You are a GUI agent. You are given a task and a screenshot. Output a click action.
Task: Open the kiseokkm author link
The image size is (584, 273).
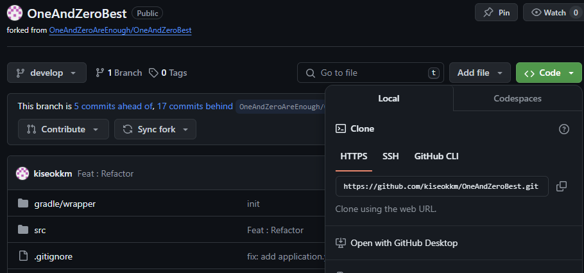click(53, 173)
